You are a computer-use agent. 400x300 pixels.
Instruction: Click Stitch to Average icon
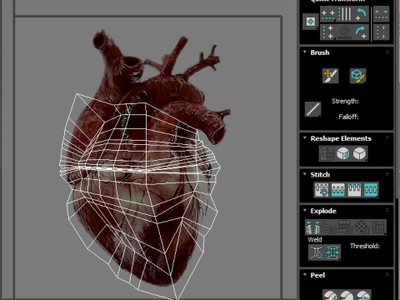tap(338, 190)
